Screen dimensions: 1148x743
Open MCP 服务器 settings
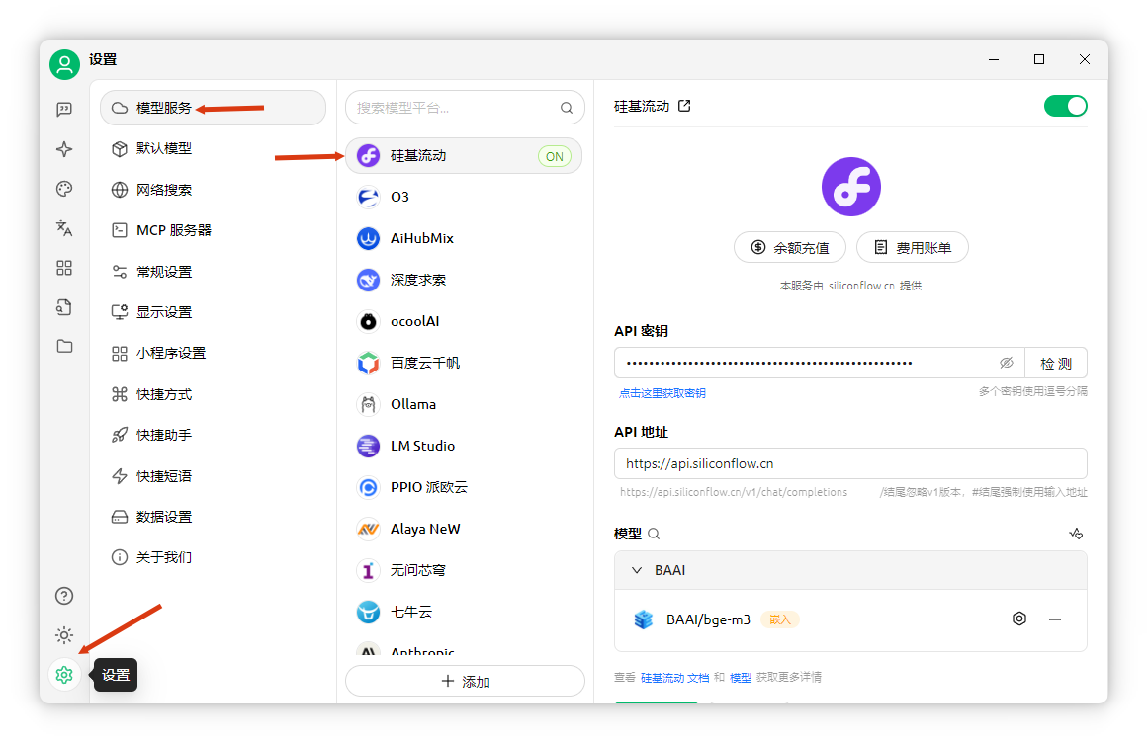pos(213,230)
